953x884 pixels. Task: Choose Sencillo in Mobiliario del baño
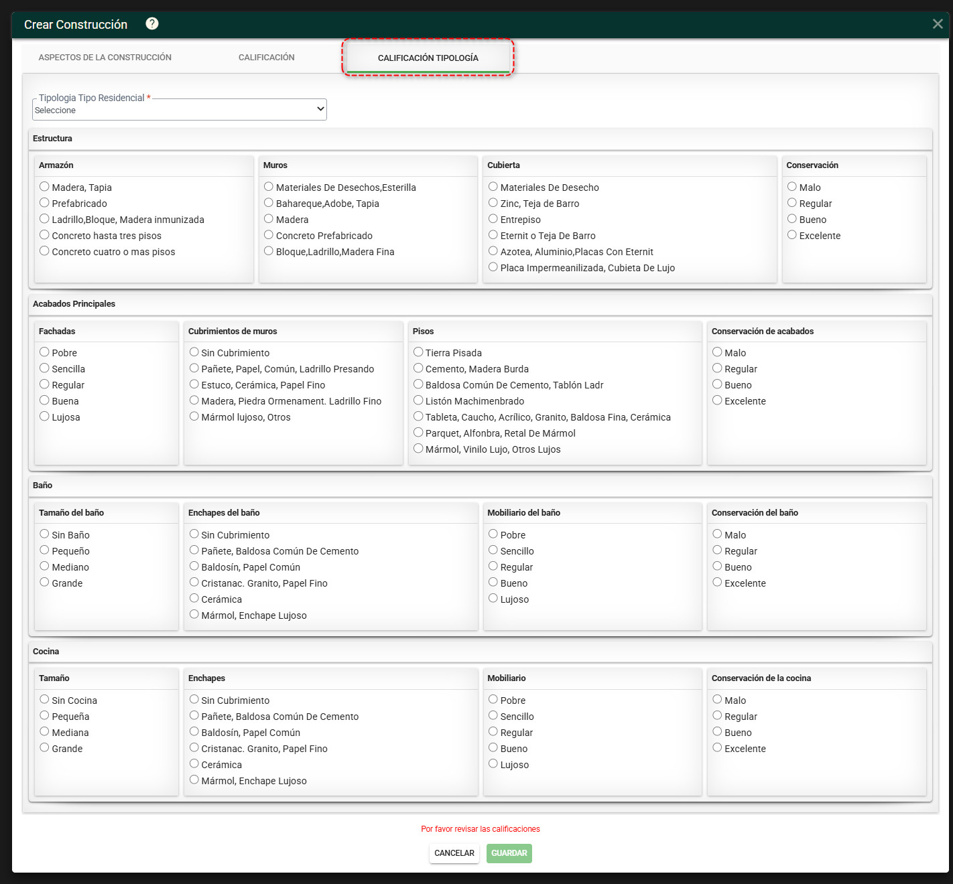click(493, 550)
